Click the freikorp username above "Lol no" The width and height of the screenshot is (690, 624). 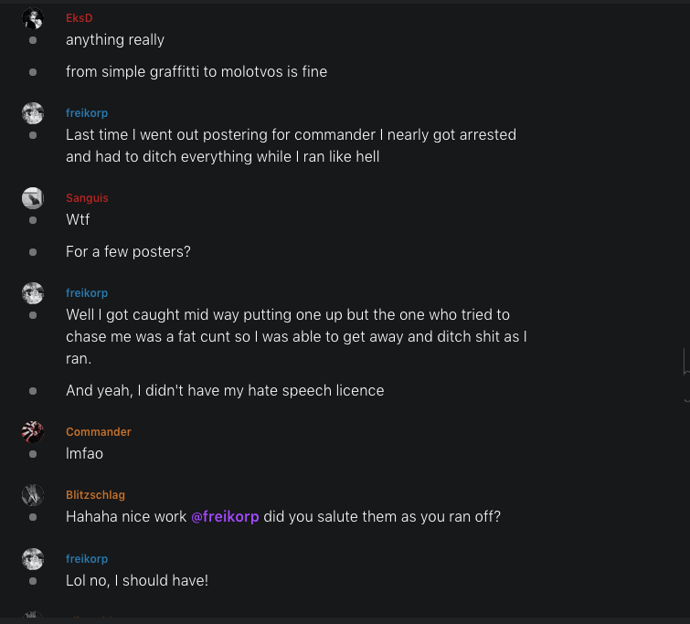pos(87,559)
